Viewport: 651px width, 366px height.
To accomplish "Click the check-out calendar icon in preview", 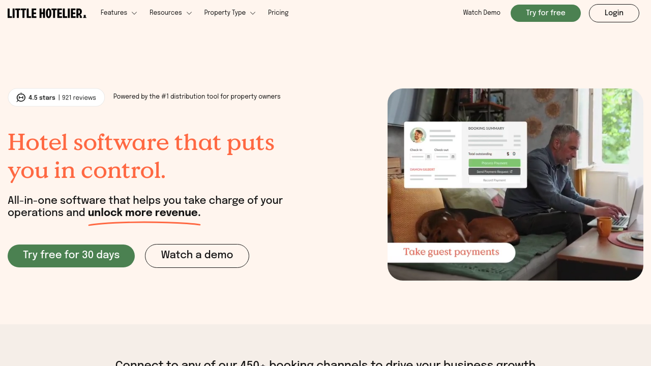I will 453,157.
